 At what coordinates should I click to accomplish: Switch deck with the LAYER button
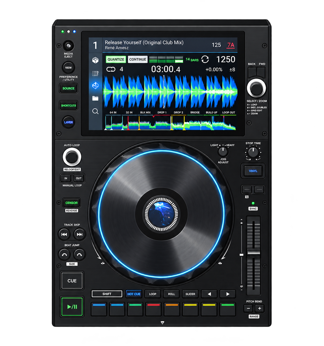69,122
